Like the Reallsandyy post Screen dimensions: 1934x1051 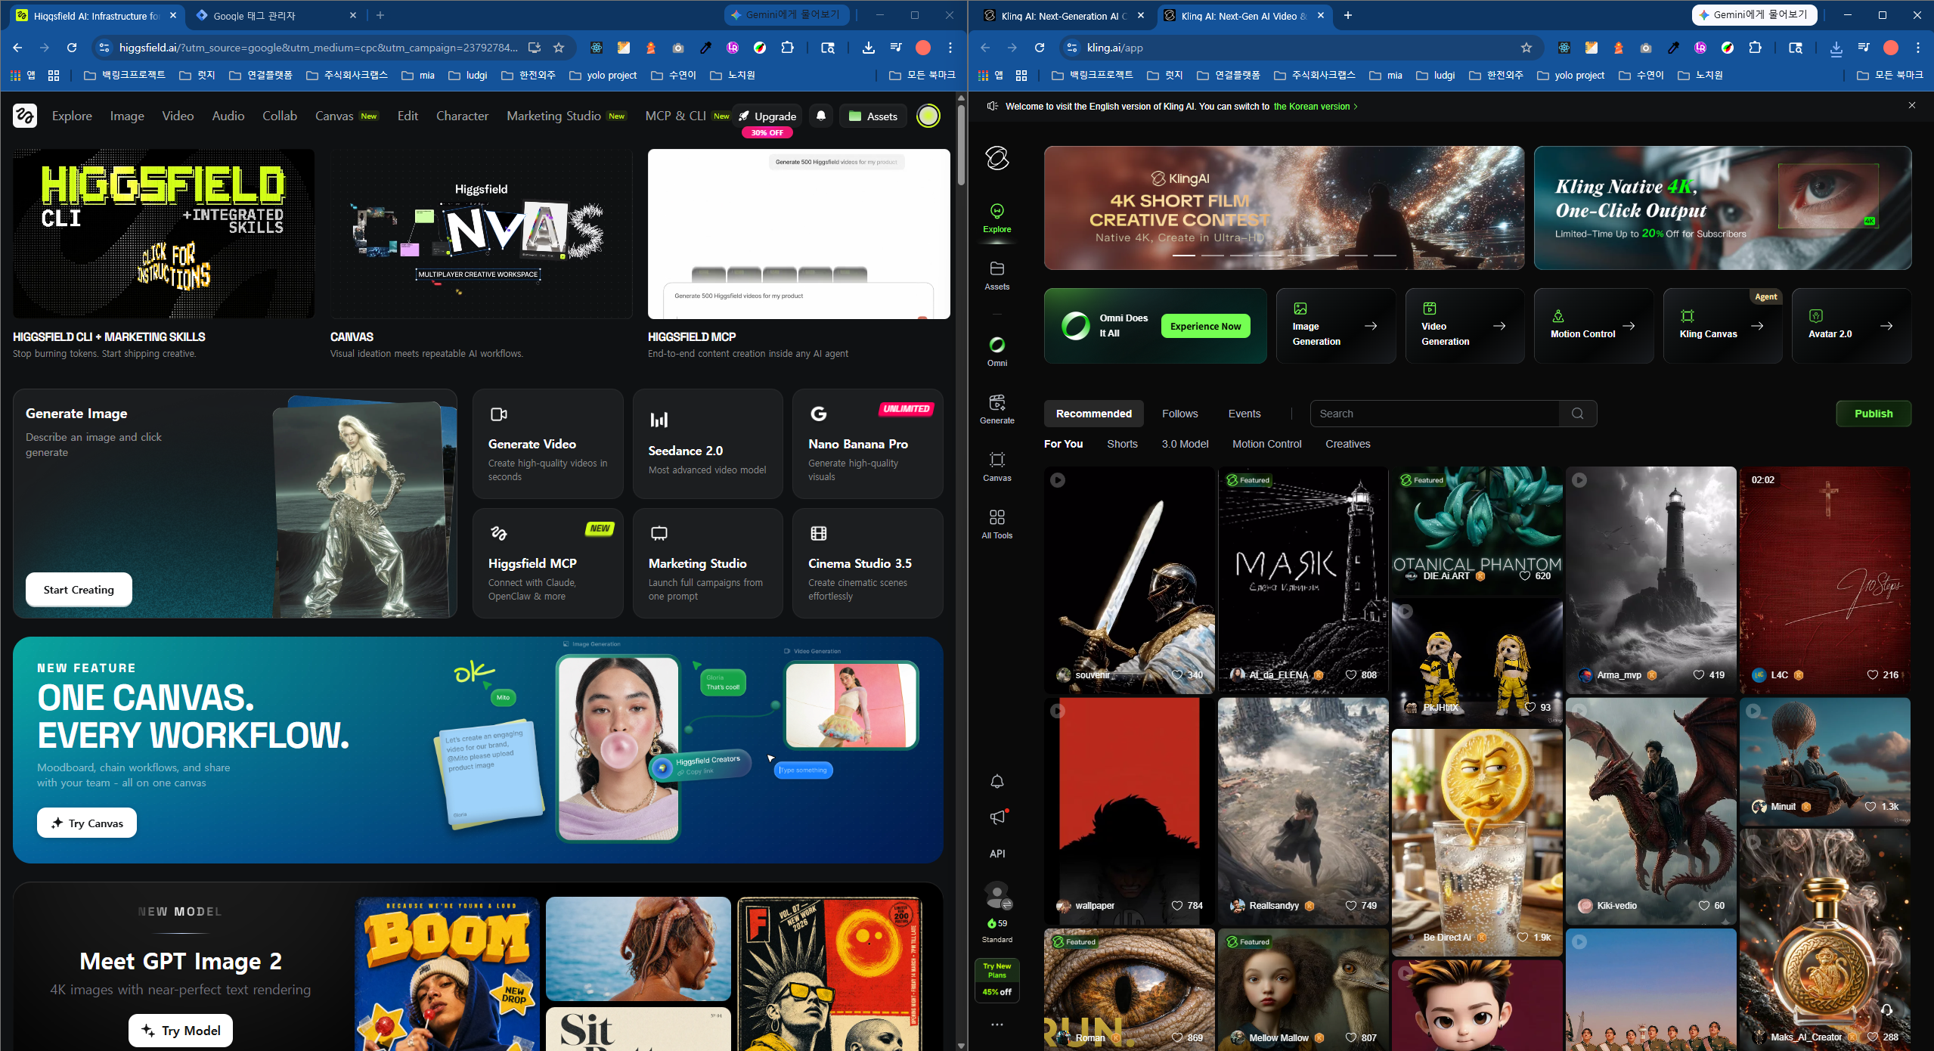[1351, 906]
